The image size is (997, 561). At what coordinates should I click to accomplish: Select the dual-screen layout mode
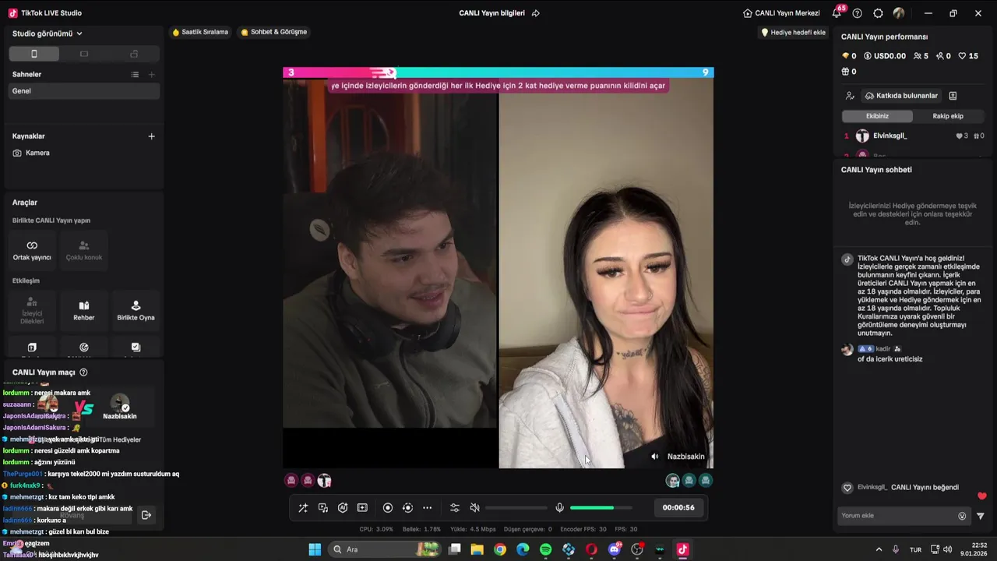click(134, 54)
